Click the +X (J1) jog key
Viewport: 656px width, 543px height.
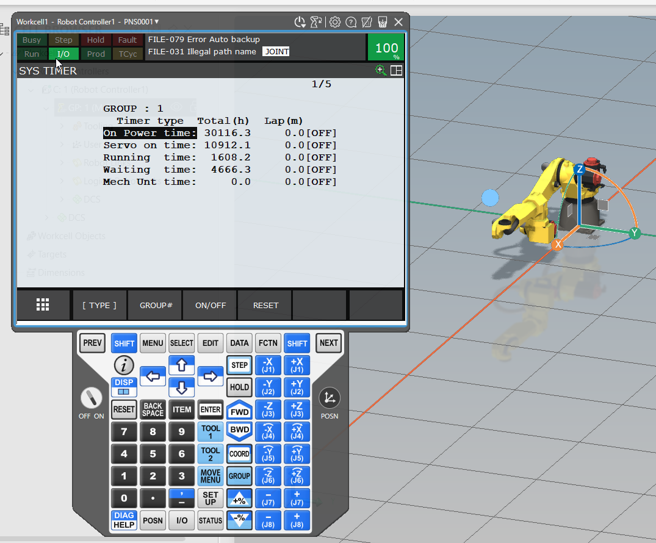(297, 365)
